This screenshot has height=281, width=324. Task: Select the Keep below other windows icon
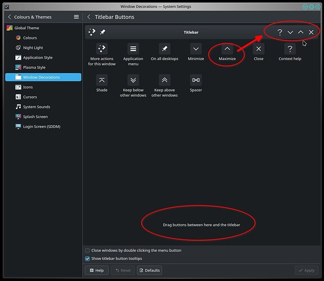pos(133,80)
